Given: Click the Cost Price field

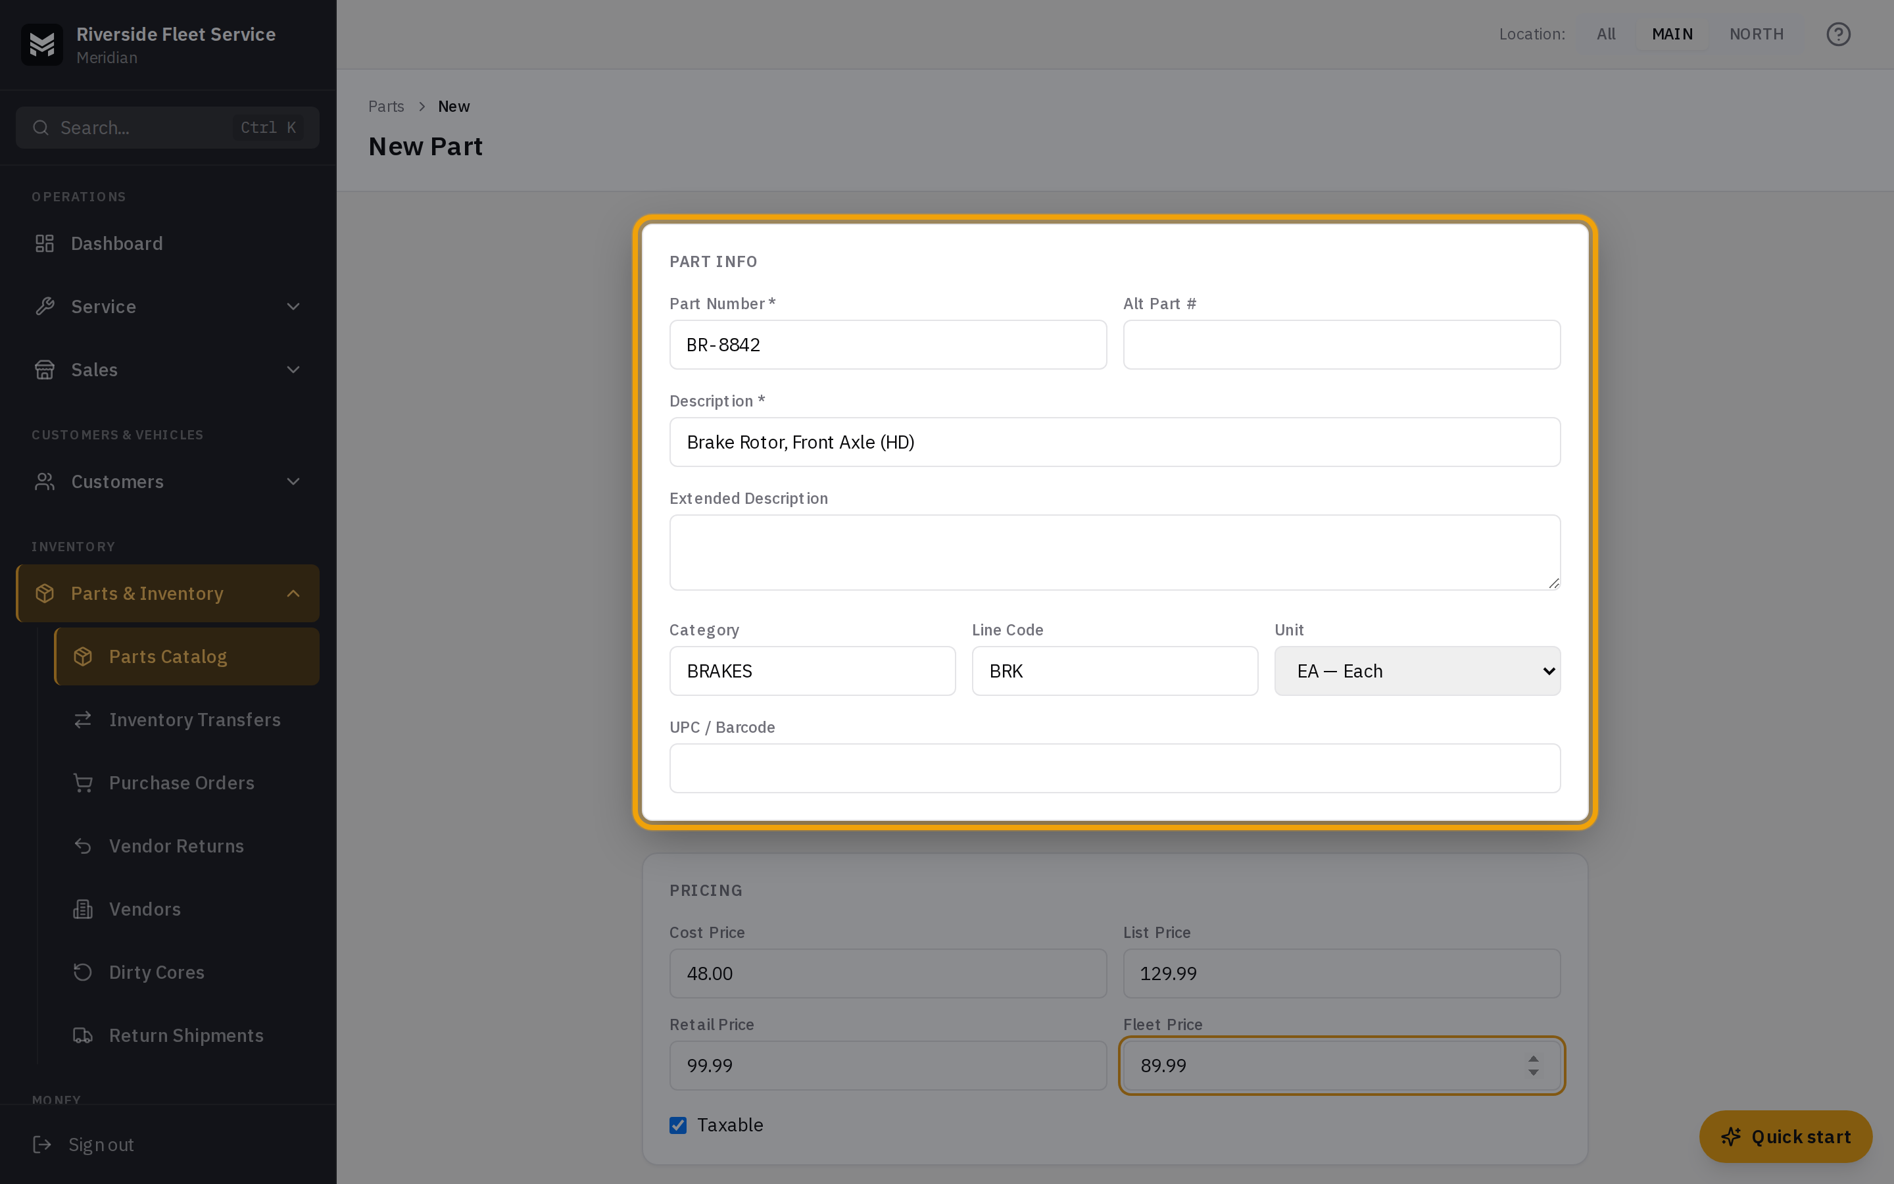Looking at the screenshot, I should [888, 974].
